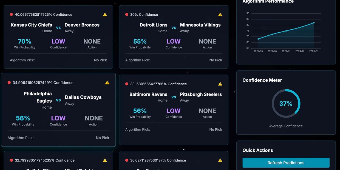Click warning icon on the 36.62% confidence card
This screenshot has height=170, width=340.
pos(220,160)
